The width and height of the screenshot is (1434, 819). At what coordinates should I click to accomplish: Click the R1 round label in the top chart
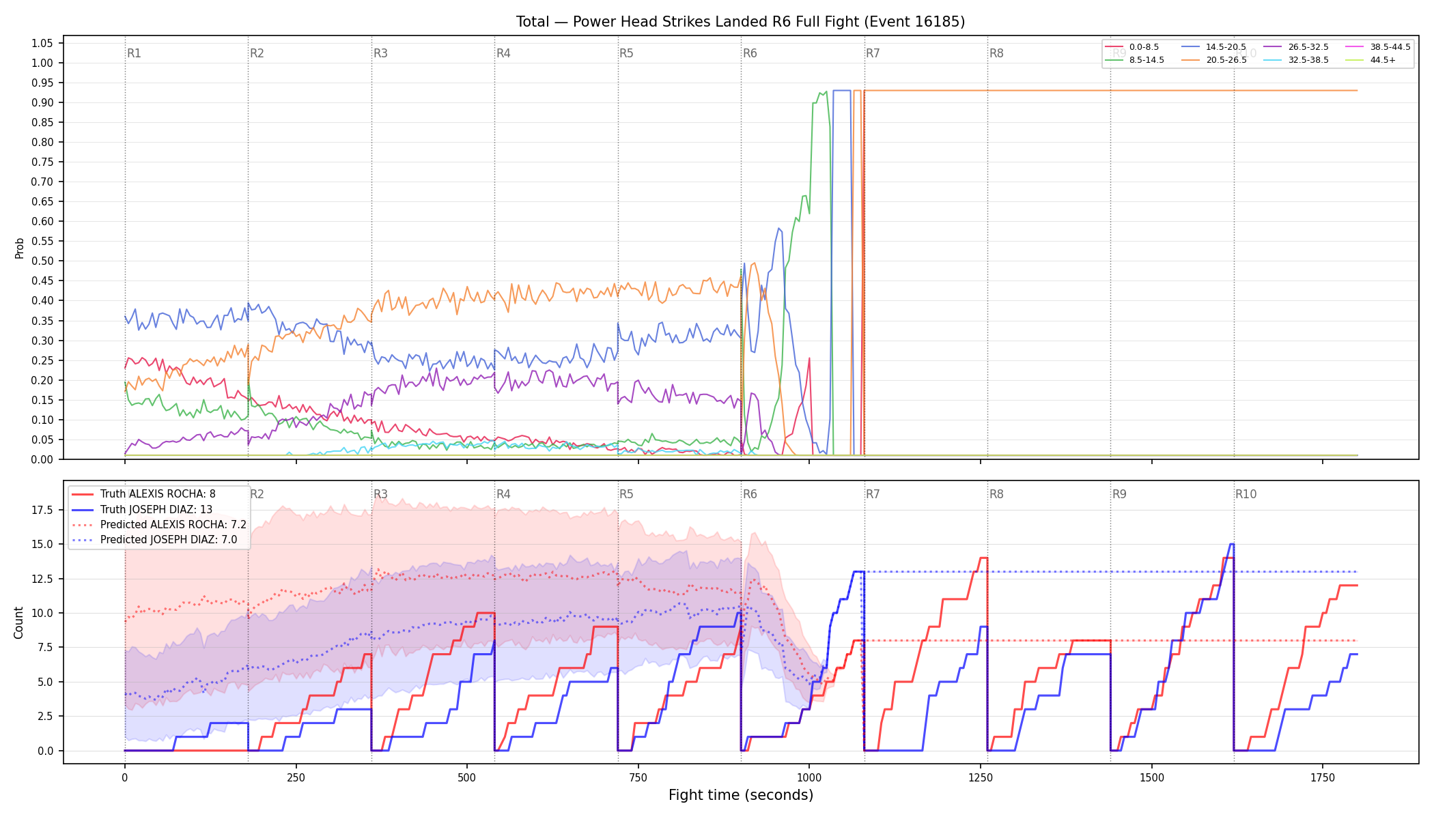pos(134,53)
